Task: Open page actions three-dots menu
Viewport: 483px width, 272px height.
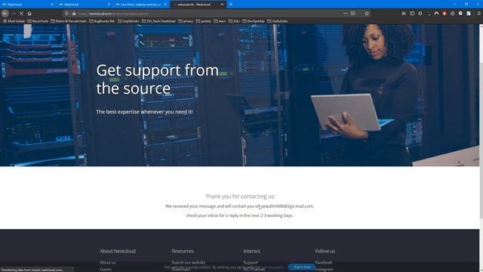Action: pyautogui.click(x=346, y=14)
